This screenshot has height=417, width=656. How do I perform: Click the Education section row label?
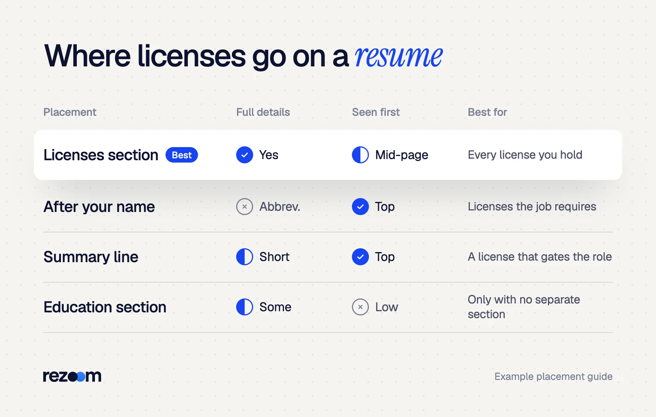click(x=105, y=307)
